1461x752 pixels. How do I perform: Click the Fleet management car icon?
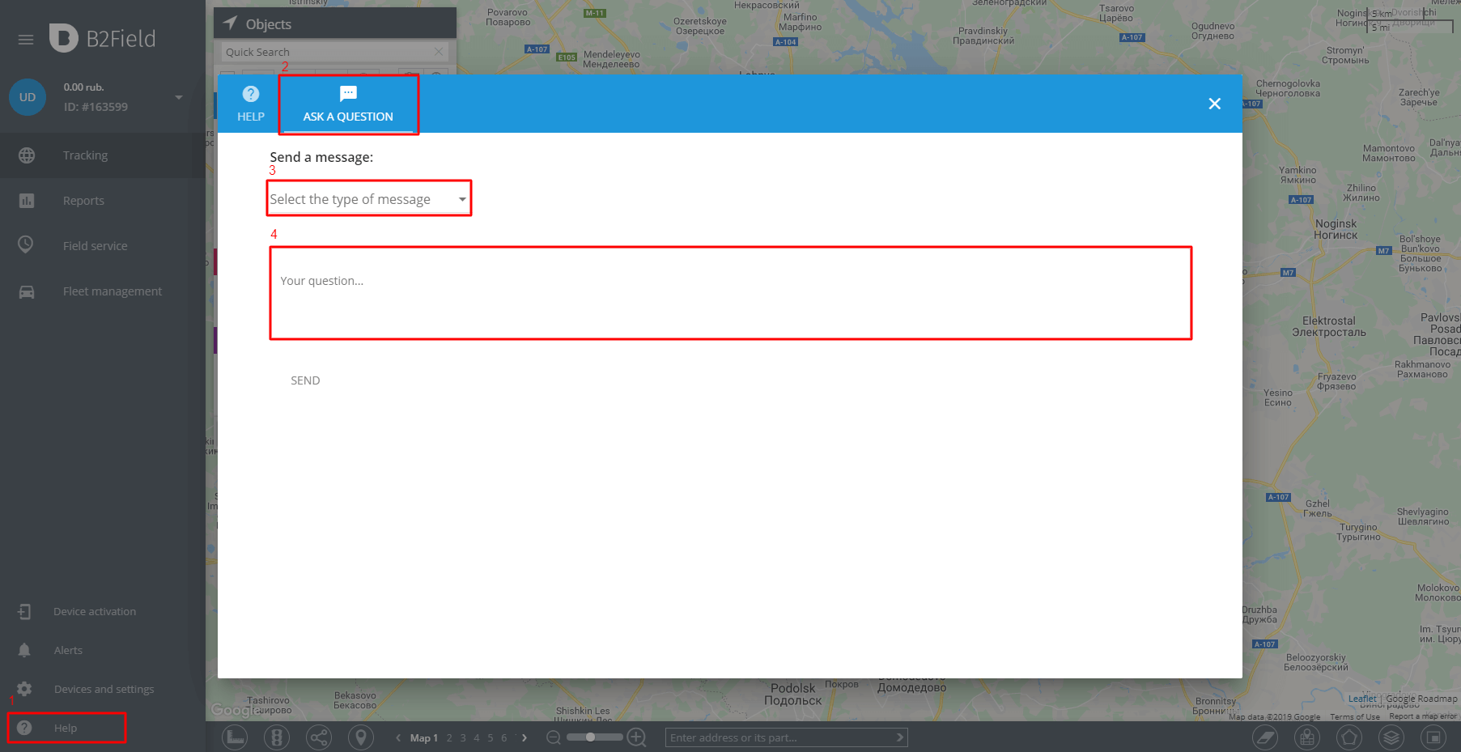27,292
